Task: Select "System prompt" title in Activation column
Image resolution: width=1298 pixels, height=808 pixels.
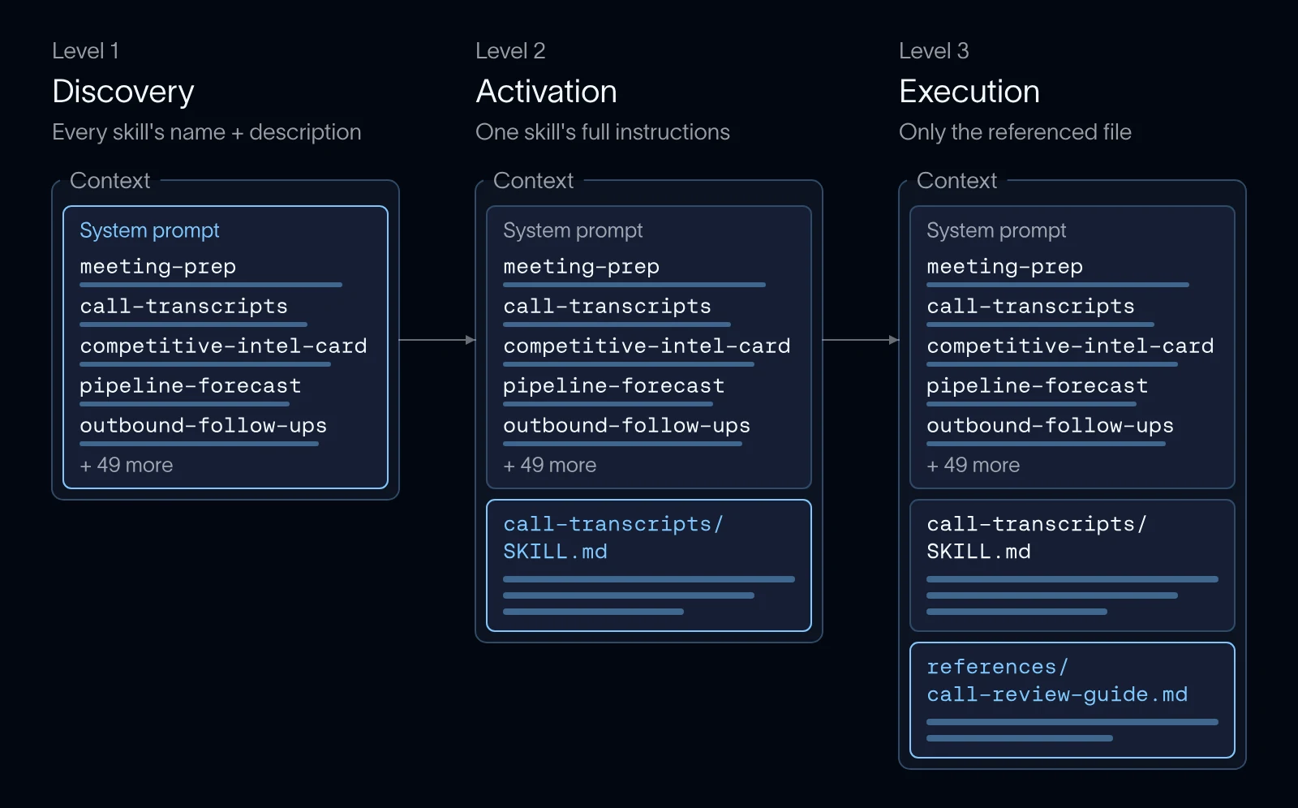Action: [x=573, y=230]
